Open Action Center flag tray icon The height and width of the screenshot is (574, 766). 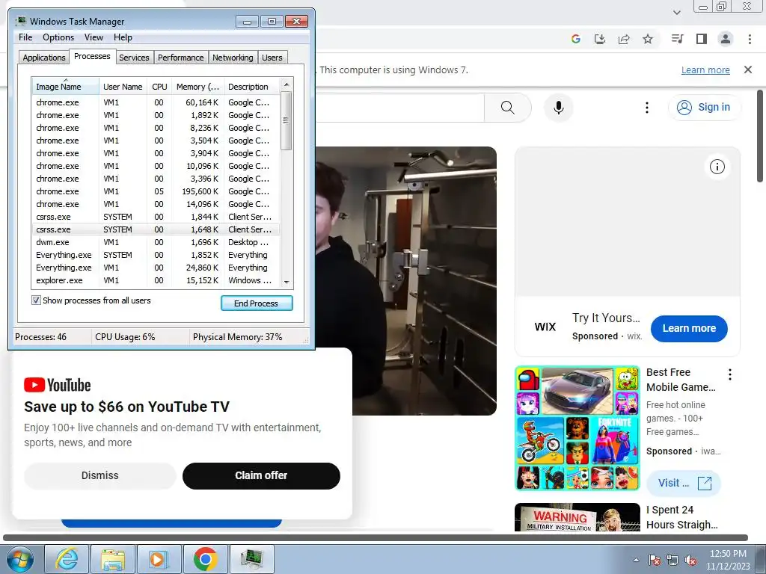(x=655, y=560)
